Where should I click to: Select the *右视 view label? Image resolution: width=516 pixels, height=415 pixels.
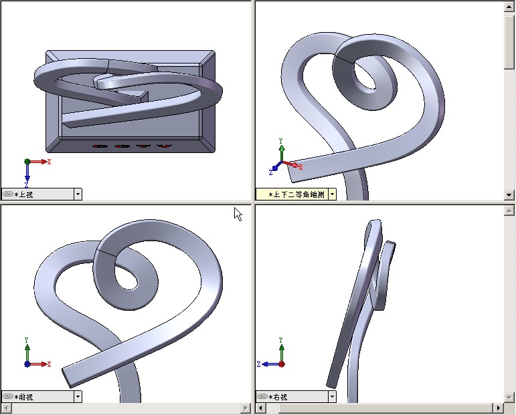coord(278,397)
